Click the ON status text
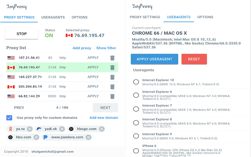 click(x=49, y=35)
